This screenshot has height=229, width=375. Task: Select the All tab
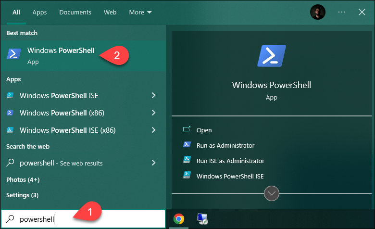16,12
